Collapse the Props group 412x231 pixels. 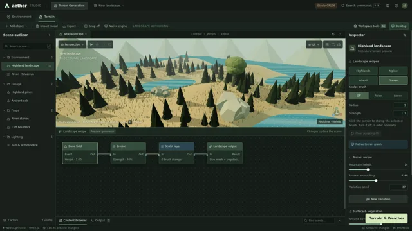tap(5, 110)
